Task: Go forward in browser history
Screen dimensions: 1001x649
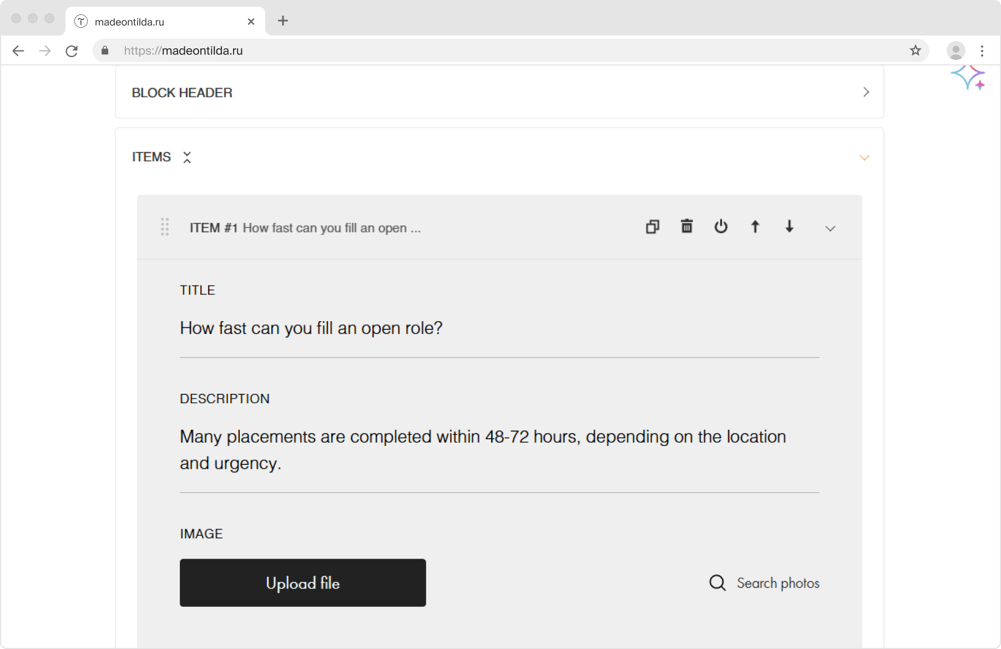Action: (45, 51)
